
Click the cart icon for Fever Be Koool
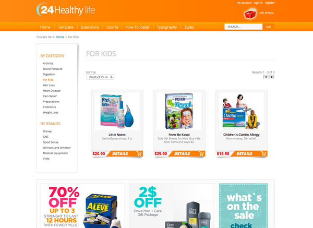click(201, 153)
